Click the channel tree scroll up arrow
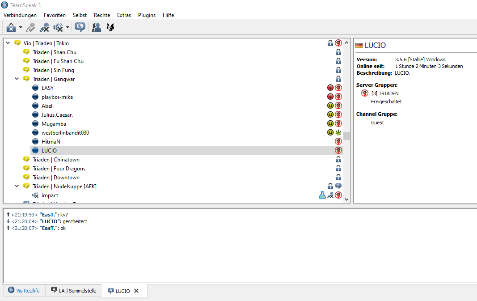The image size is (477, 301). click(346, 42)
